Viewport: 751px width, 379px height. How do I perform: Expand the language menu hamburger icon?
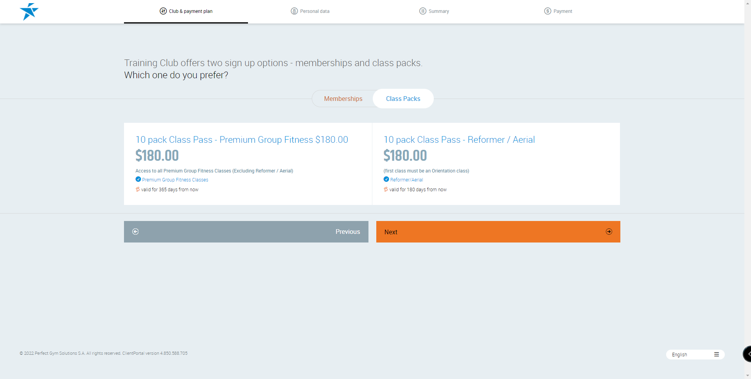pyautogui.click(x=716, y=354)
